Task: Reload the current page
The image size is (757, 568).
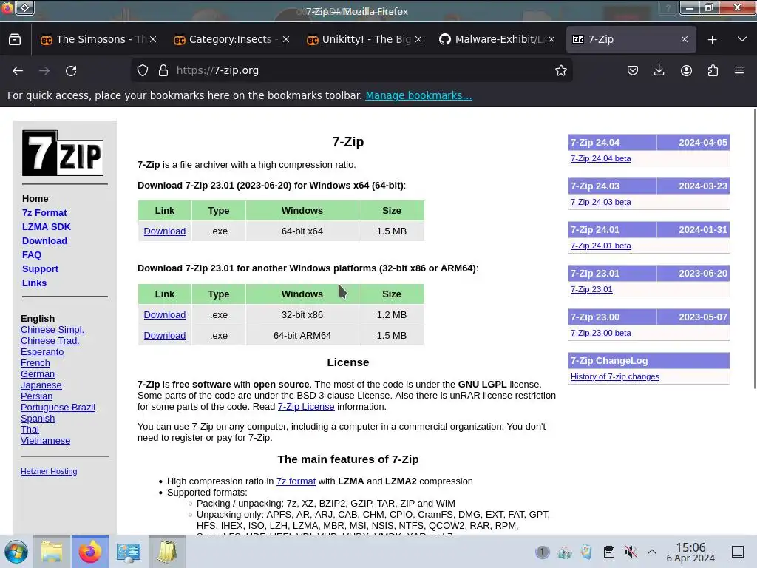Action: (x=71, y=70)
